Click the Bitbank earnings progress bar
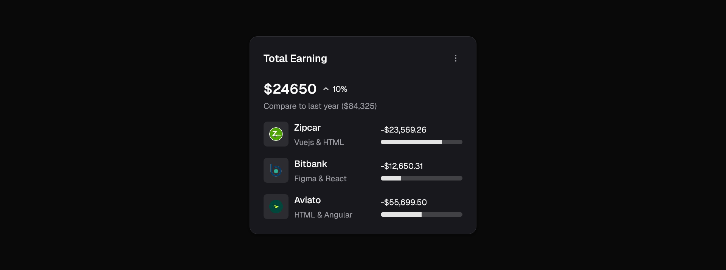726x270 pixels. click(x=421, y=178)
